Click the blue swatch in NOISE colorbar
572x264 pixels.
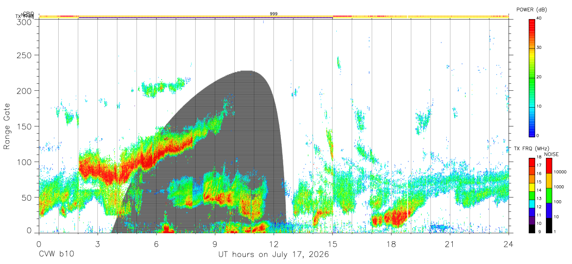coord(549,210)
